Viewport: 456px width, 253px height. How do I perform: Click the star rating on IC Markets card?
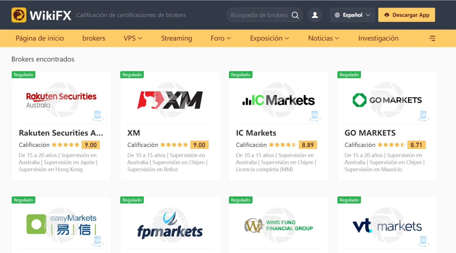[x=283, y=145]
